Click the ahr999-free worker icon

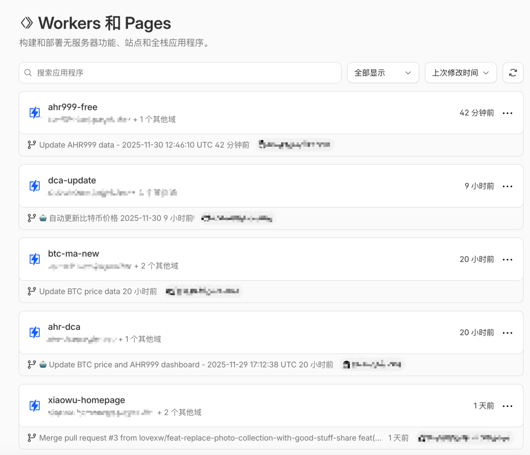(x=34, y=112)
